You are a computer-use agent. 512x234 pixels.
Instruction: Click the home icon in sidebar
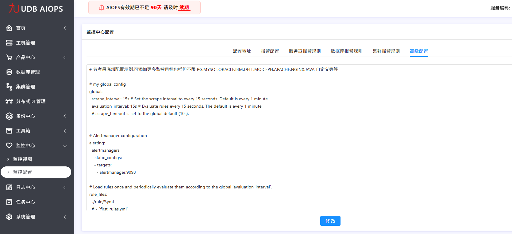(9, 28)
